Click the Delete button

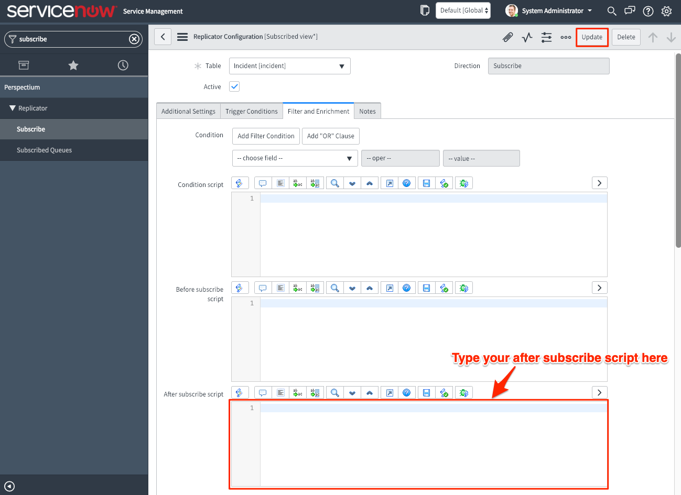(626, 37)
